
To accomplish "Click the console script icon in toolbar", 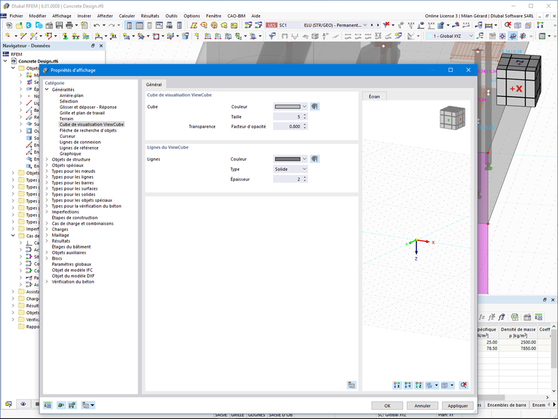I will coord(159,25).
